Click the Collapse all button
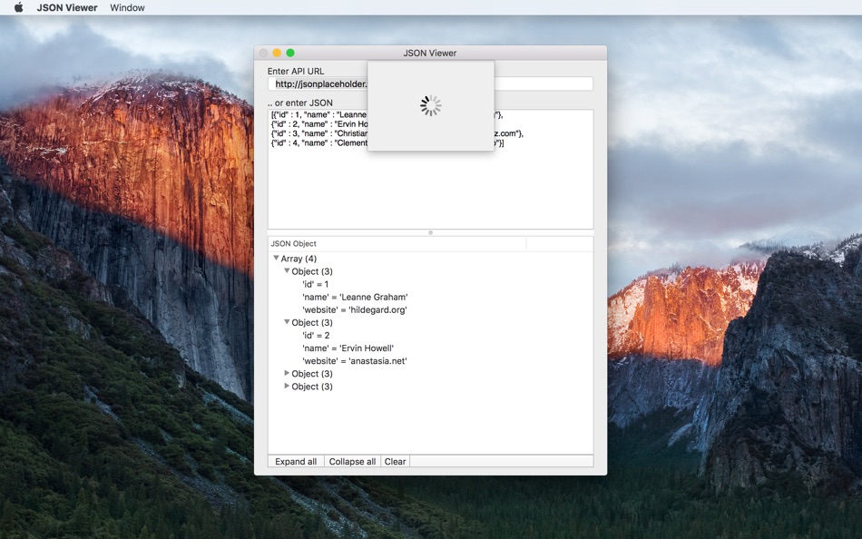Viewport: 862px width, 539px height. 352,462
